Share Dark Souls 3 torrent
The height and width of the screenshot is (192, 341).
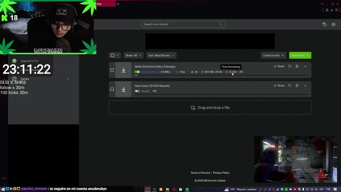[x=279, y=86]
